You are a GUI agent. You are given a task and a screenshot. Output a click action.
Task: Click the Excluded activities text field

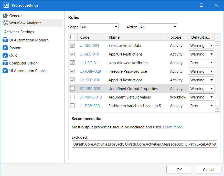144,145
